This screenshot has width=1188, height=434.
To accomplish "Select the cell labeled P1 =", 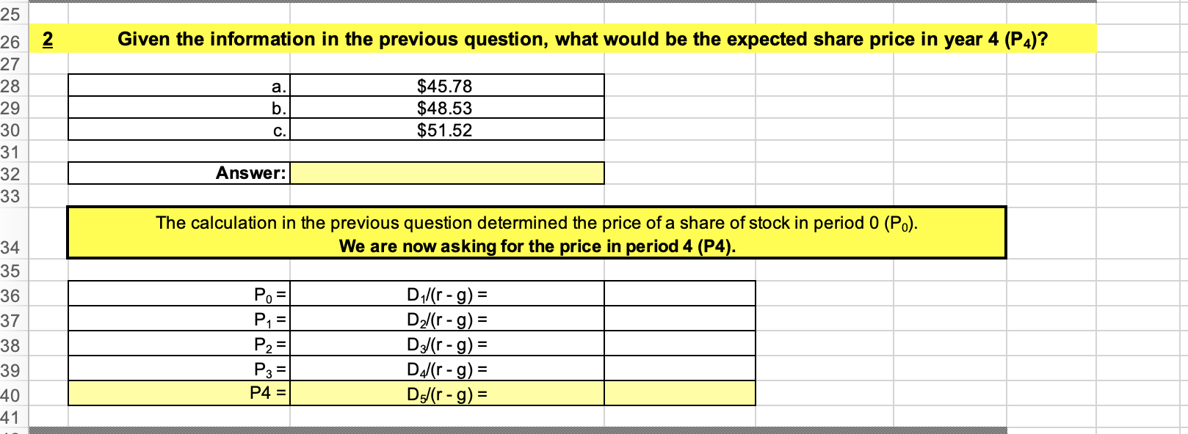I will click(x=180, y=318).
